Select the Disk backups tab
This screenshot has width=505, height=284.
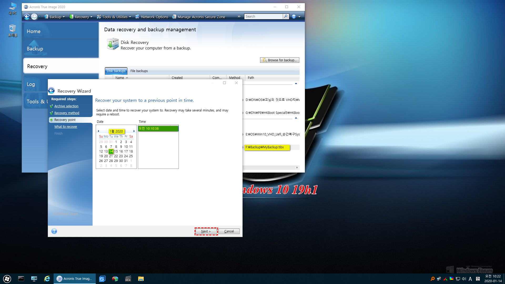pyautogui.click(x=116, y=71)
